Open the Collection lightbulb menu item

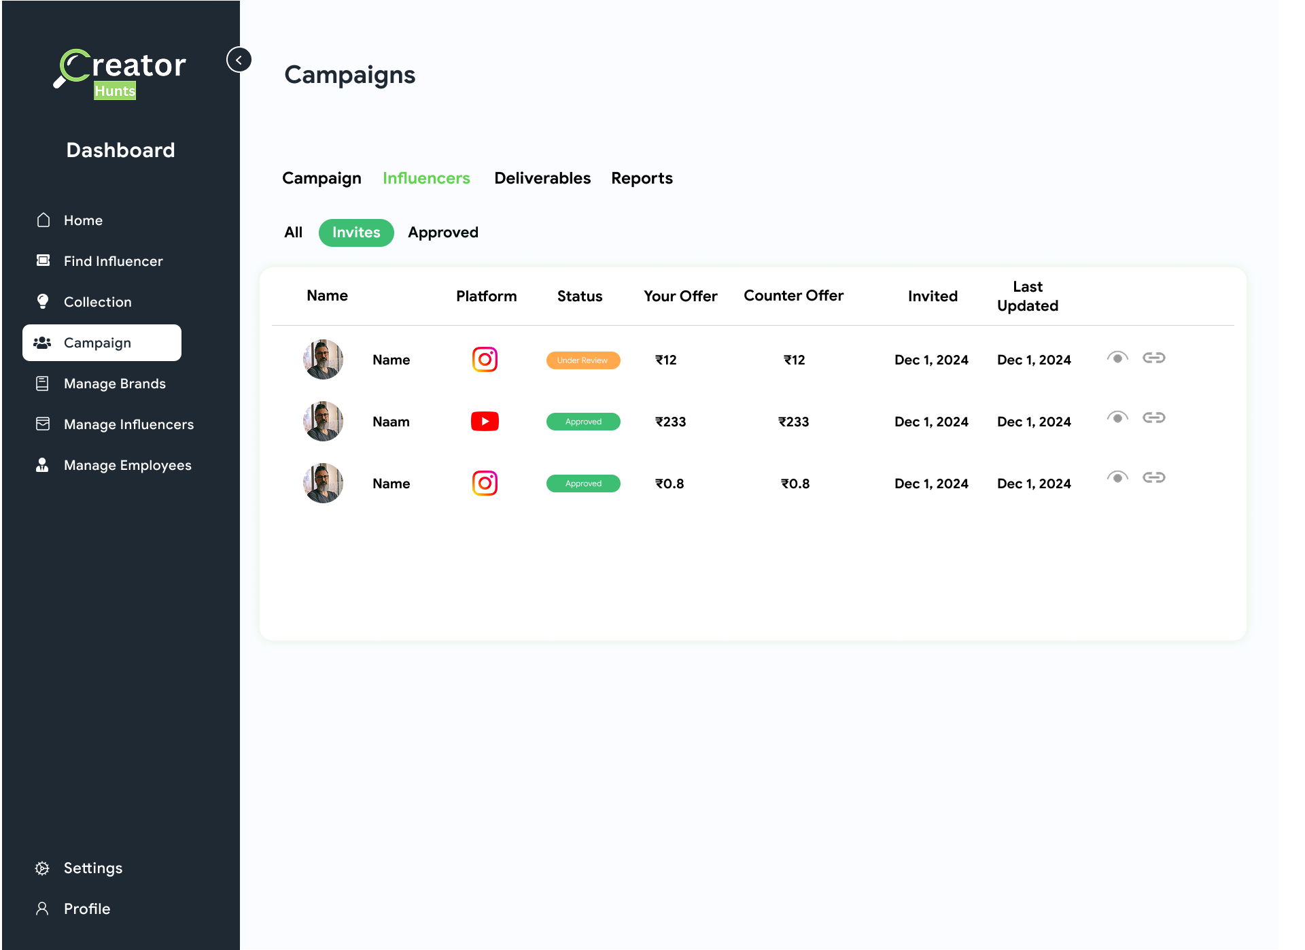(97, 302)
